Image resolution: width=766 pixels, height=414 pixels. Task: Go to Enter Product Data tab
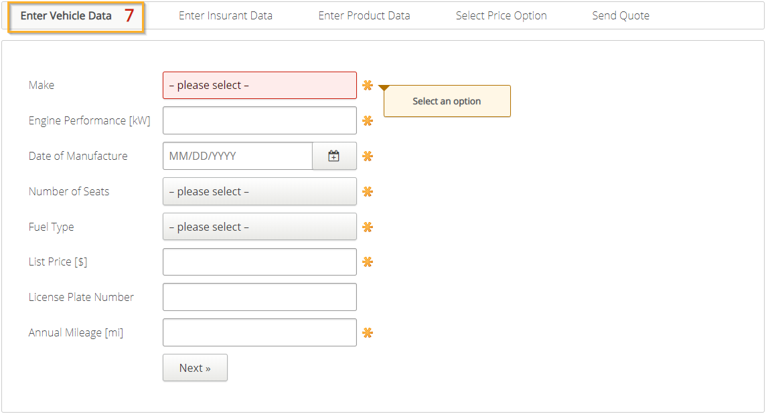[x=364, y=15]
